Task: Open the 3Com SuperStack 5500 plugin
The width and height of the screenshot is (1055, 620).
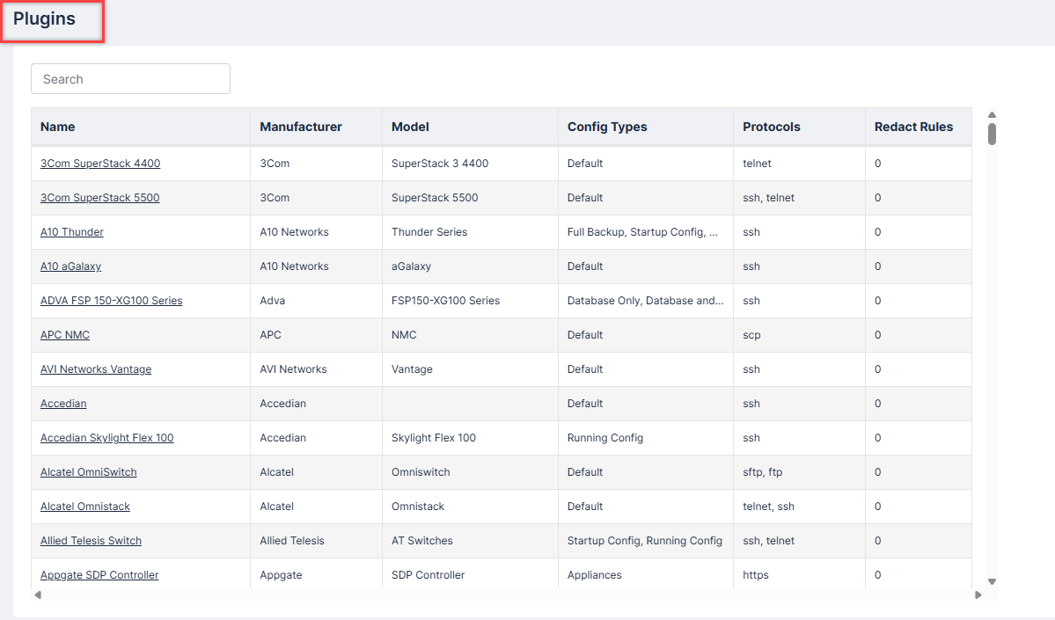Action: click(x=100, y=198)
